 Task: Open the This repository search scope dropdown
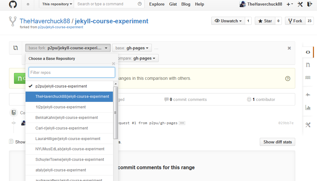pos(57,4)
